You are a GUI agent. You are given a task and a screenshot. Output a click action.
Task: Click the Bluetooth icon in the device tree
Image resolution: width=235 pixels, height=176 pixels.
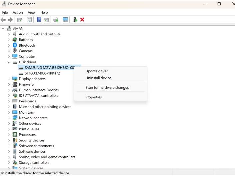(15, 45)
